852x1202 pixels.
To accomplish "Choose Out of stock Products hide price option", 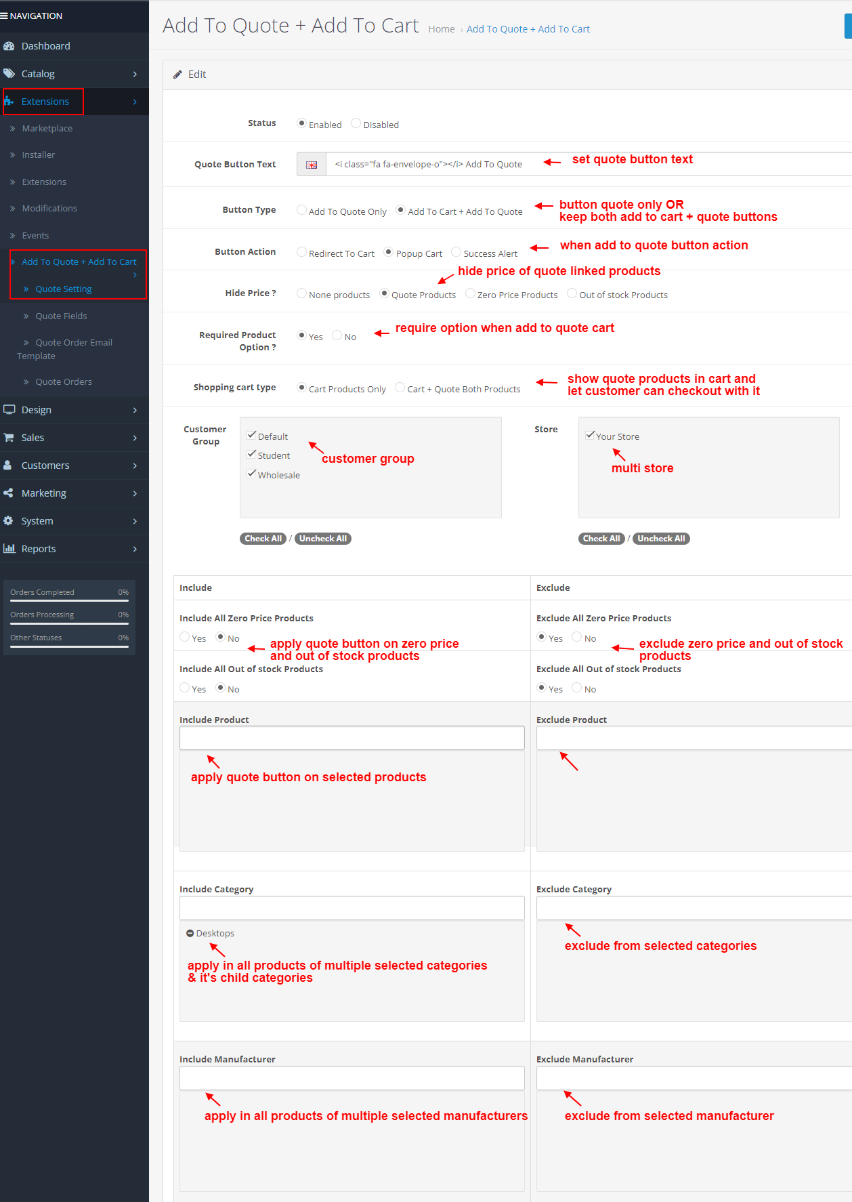I will [x=572, y=293].
